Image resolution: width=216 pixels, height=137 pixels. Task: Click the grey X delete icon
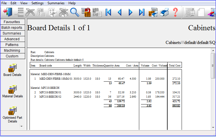point(30,12)
